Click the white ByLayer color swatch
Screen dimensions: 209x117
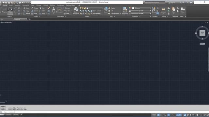(133, 8)
